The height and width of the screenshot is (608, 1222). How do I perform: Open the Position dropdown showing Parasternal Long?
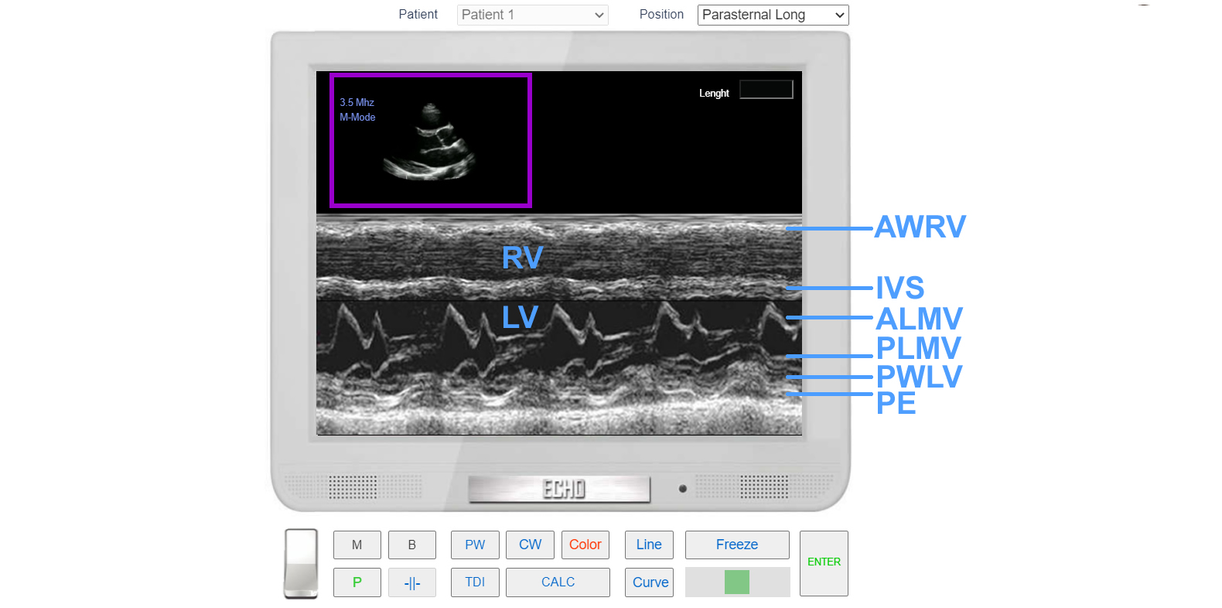coord(773,15)
